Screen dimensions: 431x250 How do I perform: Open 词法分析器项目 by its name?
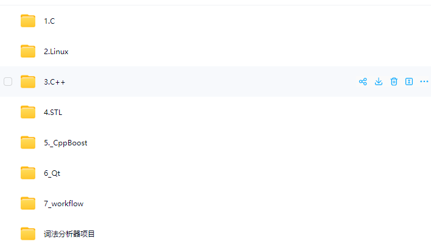pos(69,234)
